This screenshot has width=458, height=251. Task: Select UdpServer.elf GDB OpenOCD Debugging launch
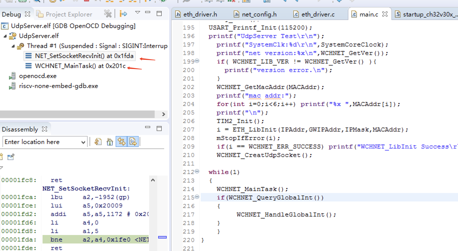point(68,26)
